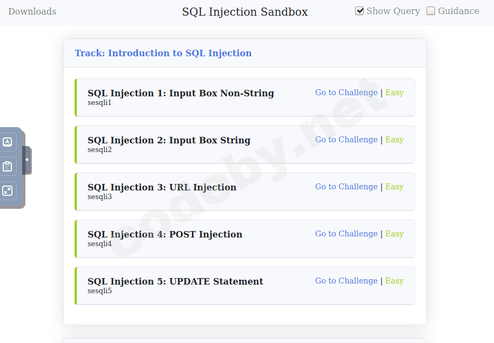Click the SQL Injection Sandbox title
494x343 pixels.
coord(245,12)
